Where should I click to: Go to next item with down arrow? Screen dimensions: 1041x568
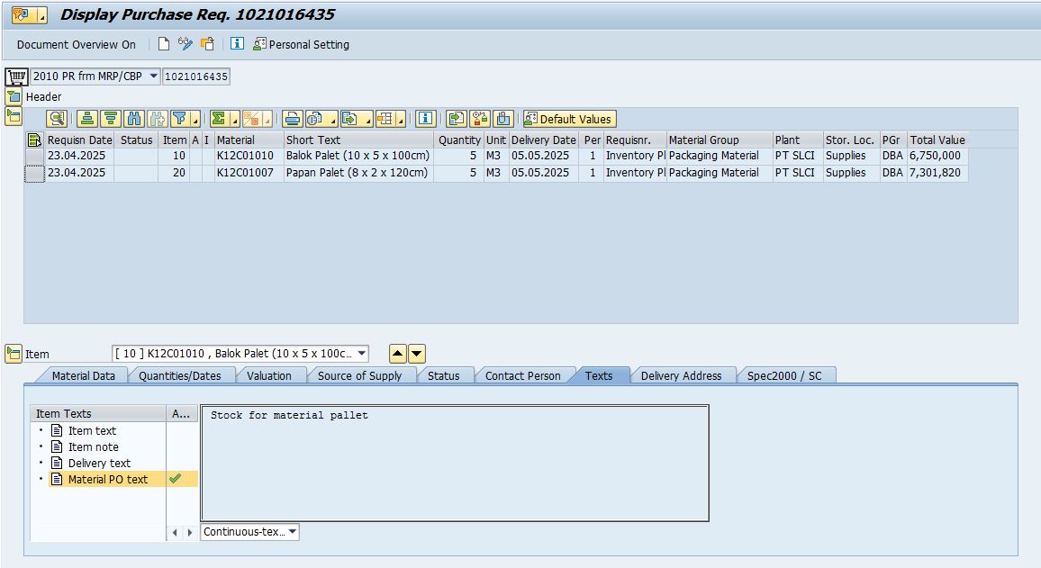pyautogui.click(x=416, y=354)
